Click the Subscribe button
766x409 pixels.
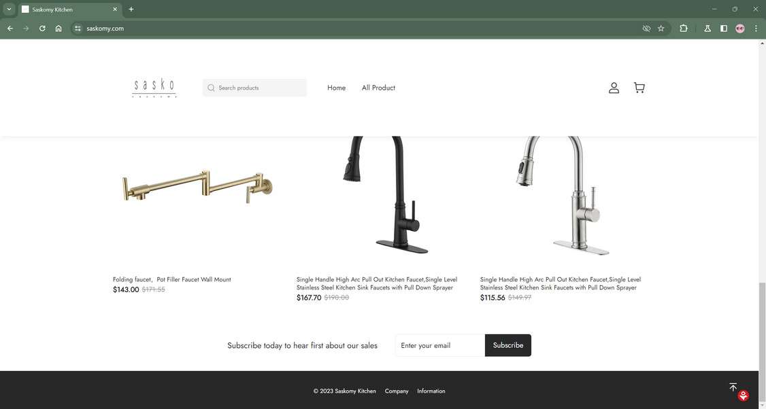pyautogui.click(x=508, y=345)
